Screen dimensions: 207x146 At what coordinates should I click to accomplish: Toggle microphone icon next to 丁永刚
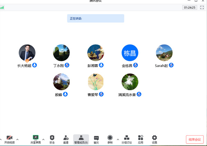pos(67,65)
